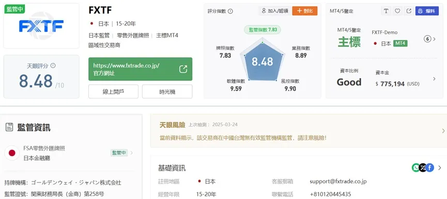This screenshot has height=199, width=447.
Task: Expand the 天眼風險 risk warning chevron
Action: click(443, 131)
